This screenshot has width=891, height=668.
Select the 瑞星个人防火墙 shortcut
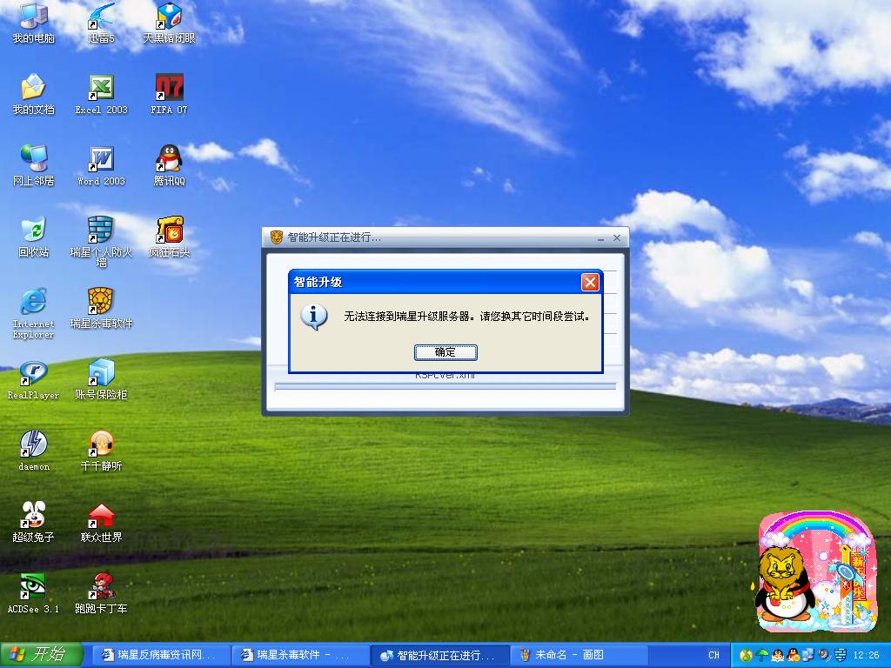[101, 242]
